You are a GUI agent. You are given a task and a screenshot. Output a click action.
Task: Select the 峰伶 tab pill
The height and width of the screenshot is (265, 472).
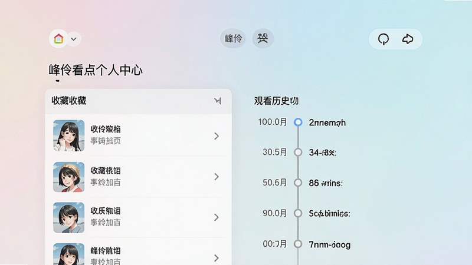pyautogui.click(x=233, y=38)
